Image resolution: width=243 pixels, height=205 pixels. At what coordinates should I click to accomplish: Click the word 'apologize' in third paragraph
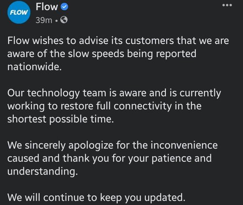91,146
